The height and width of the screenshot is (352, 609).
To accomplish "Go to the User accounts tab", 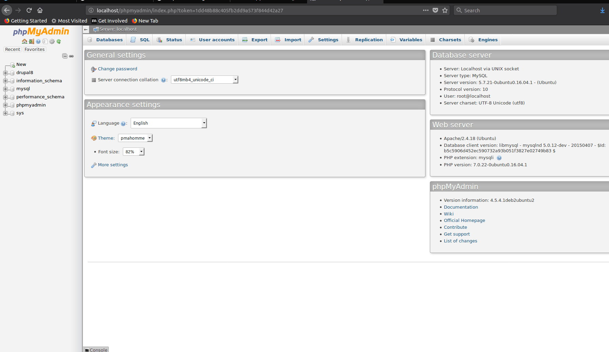I will click(x=212, y=40).
